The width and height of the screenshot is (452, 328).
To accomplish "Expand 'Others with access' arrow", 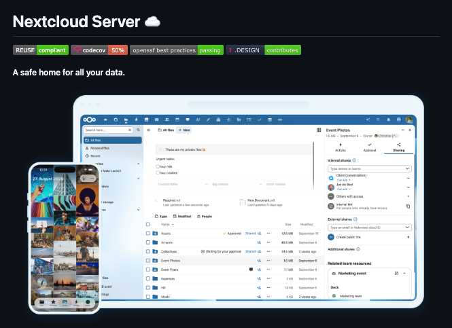I will 408,196.
